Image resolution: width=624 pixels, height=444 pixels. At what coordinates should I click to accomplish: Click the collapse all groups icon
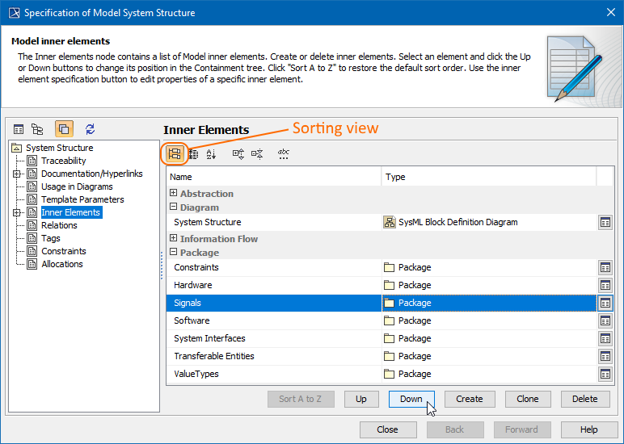tap(257, 153)
